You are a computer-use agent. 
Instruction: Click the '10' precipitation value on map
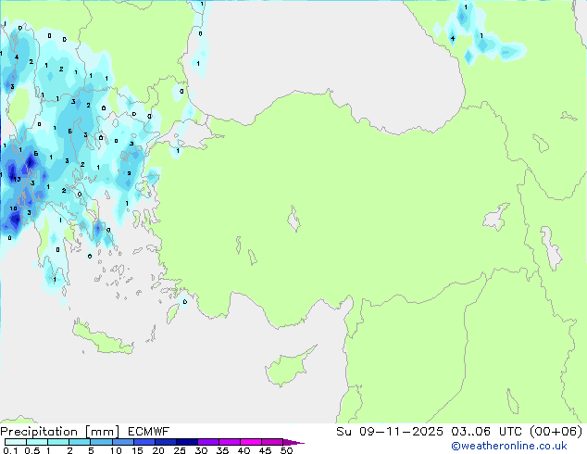tap(14, 208)
